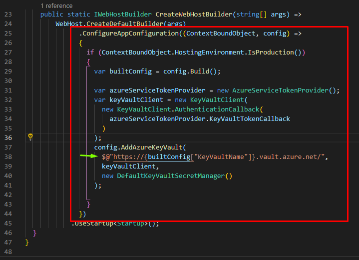Click line number 48 in the gutter
Viewport: 359px width, 260px height.
(8, 251)
